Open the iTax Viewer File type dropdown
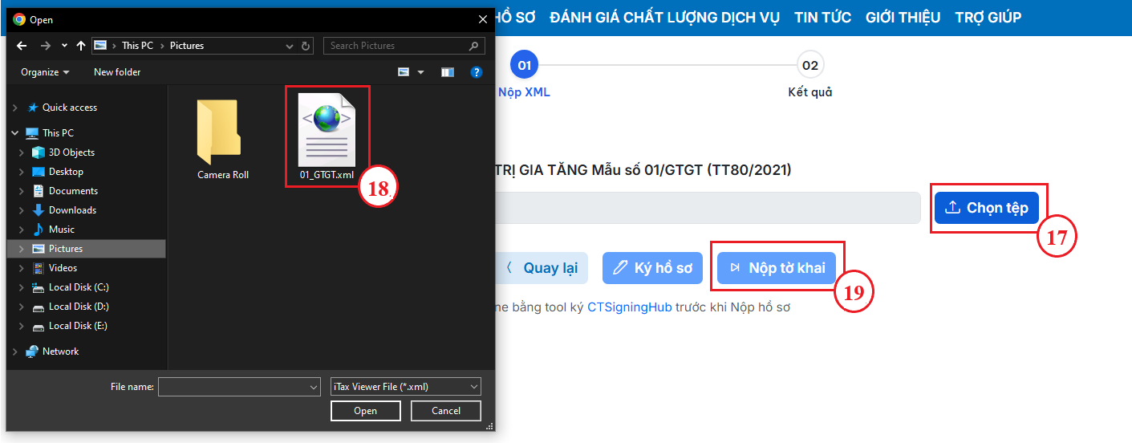The height and width of the screenshot is (443, 1132). click(x=405, y=387)
